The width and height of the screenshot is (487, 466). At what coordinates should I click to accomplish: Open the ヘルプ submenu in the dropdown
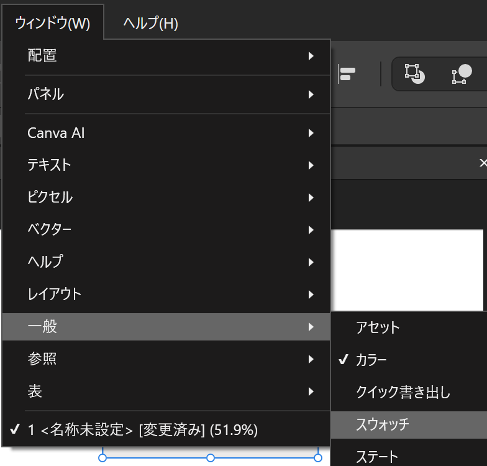[166, 262]
